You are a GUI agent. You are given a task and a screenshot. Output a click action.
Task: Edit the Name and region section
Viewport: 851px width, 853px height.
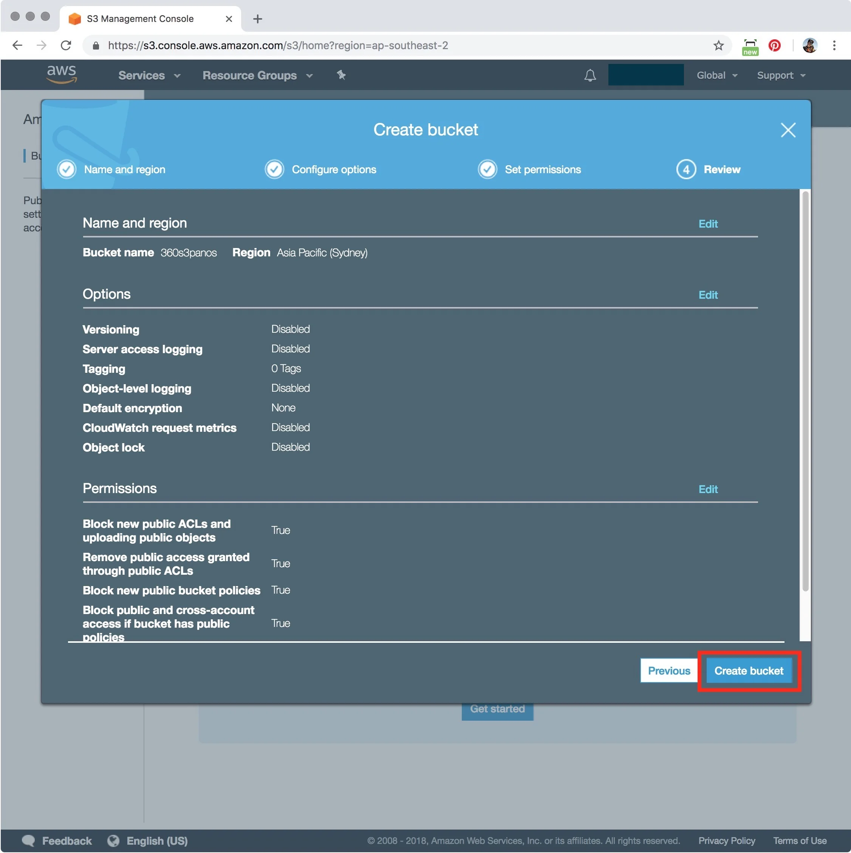[708, 224]
